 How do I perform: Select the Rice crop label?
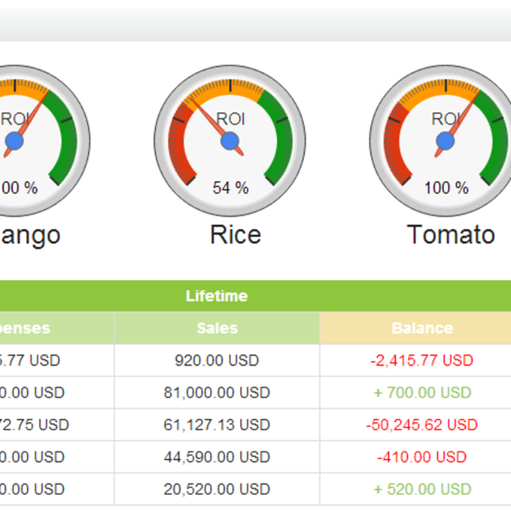tap(236, 235)
